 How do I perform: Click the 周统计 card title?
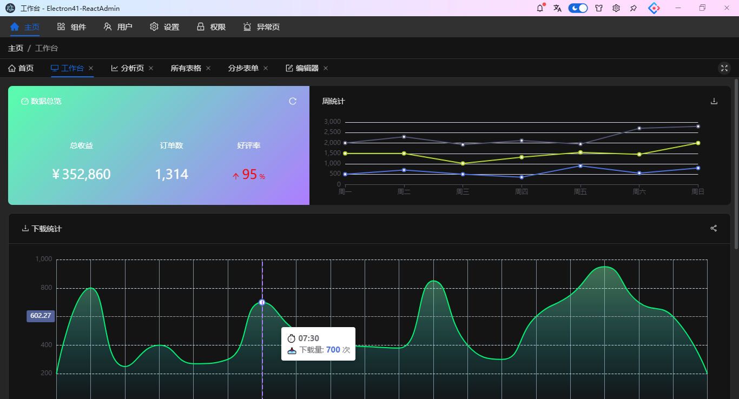coord(333,101)
